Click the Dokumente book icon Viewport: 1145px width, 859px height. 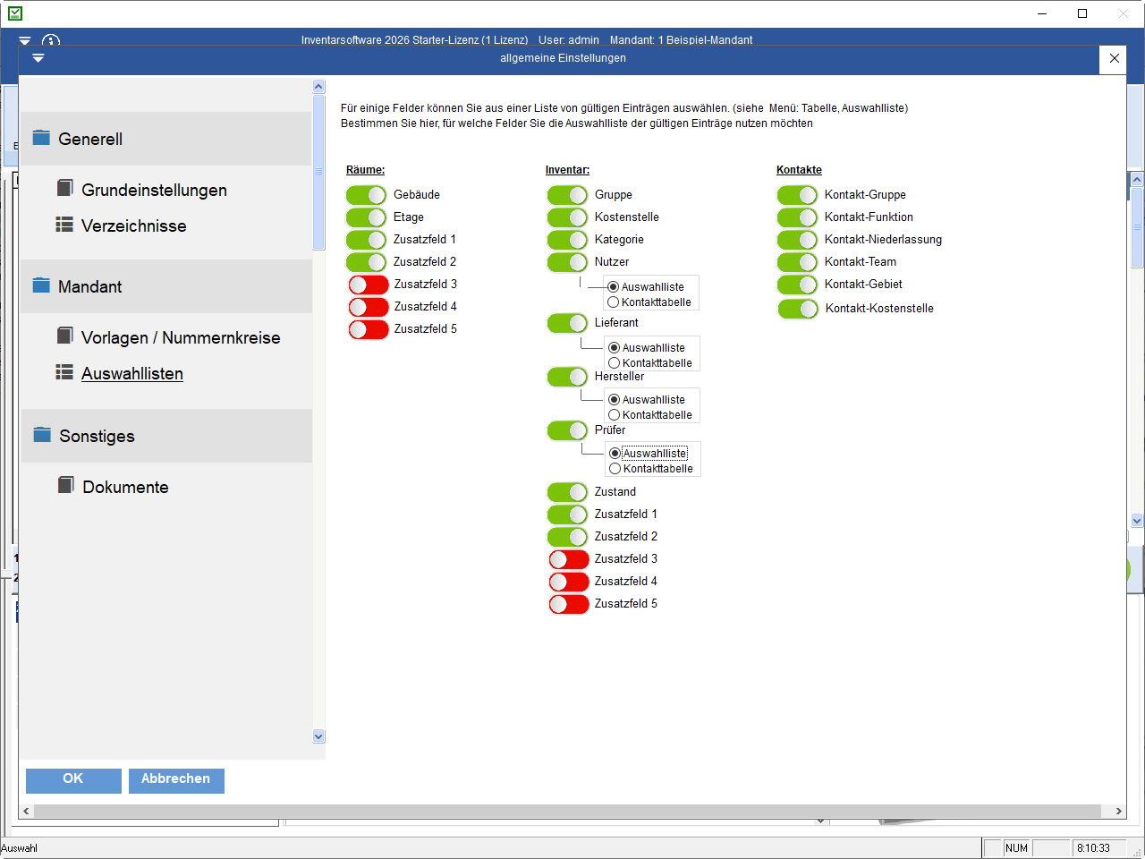coord(65,485)
